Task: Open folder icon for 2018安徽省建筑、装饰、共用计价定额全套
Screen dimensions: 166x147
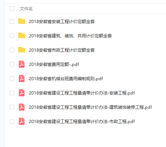Action: (21, 36)
